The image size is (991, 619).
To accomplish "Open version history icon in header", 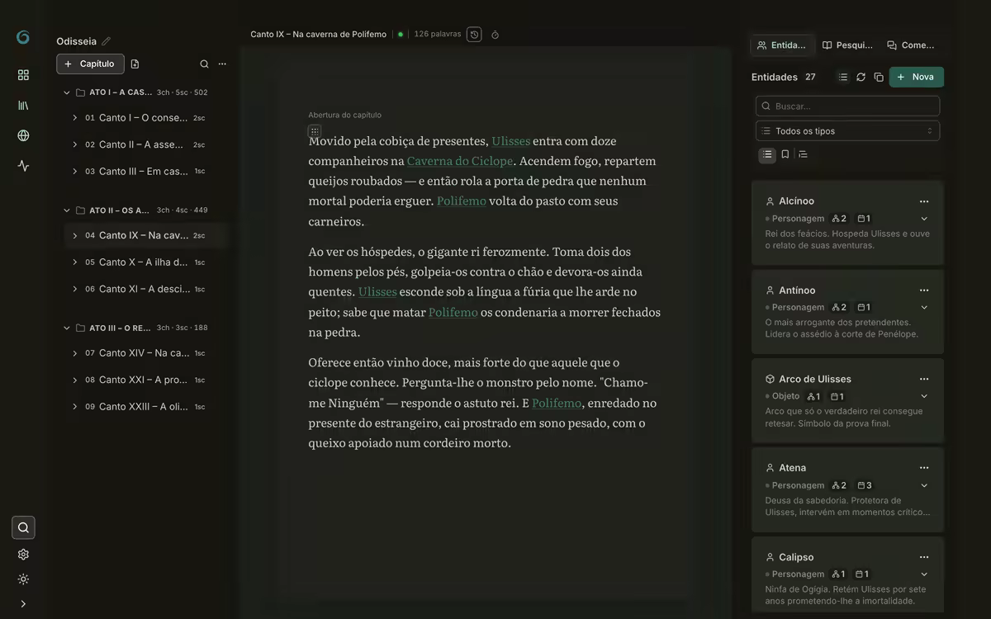I will [474, 35].
